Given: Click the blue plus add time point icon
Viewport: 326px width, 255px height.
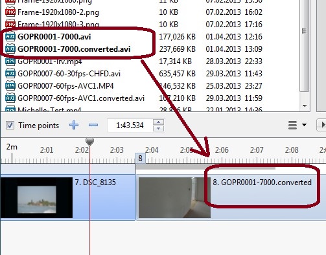Looking at the screenshot, I should pos(74,125).
